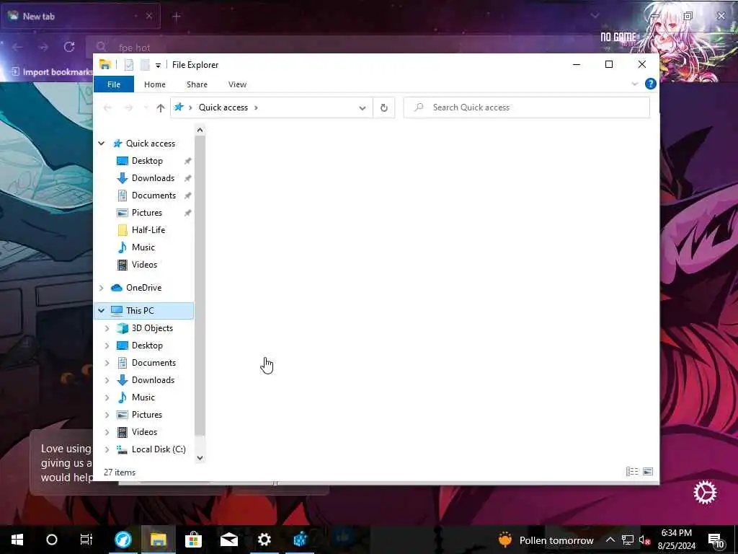Open the Half-Life folder

coord(148,230)
